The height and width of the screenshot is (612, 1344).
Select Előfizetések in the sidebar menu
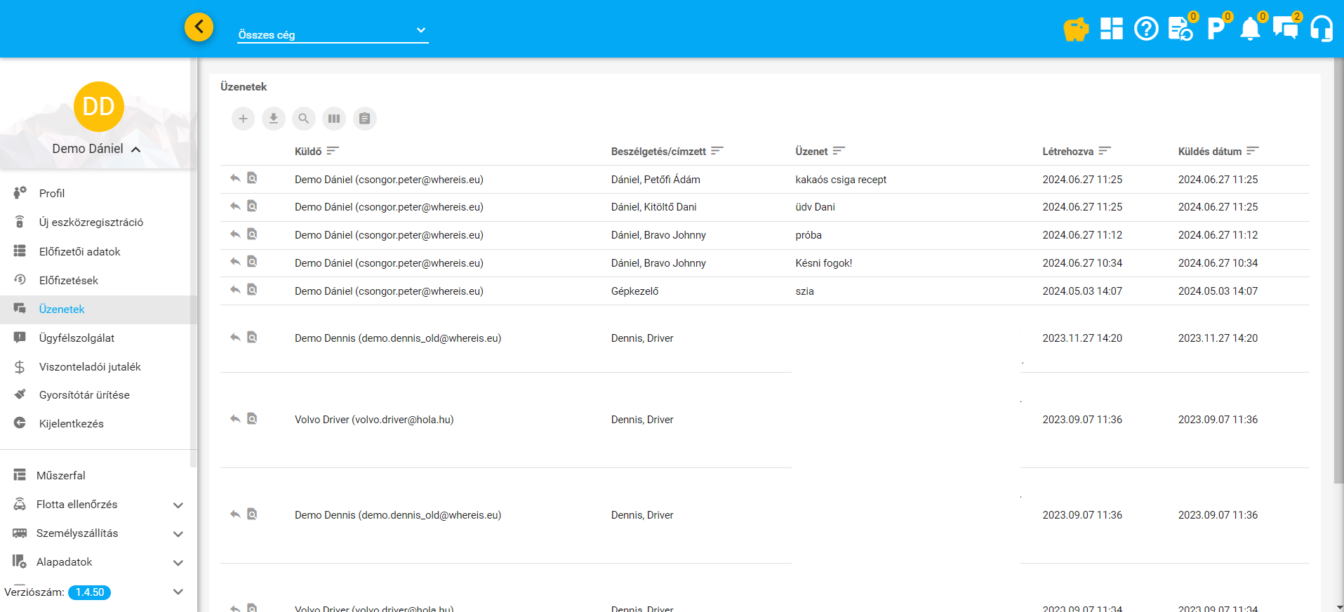[68, 280]
